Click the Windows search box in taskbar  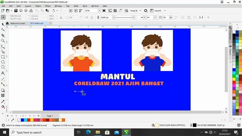pyautogui.click(x=41, y=132)
